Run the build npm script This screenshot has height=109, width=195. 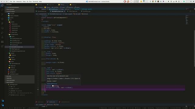(19, 89)
